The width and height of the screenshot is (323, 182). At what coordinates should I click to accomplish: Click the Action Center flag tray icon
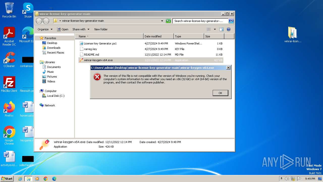coord(299,179)
